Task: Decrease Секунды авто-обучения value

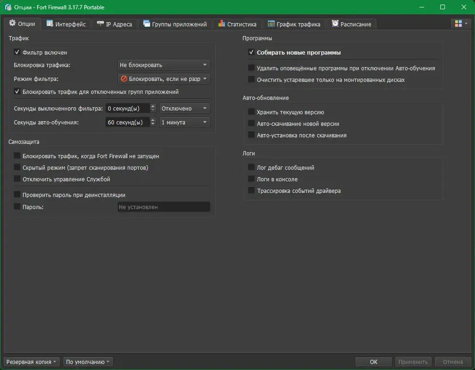Action: click(153, 125)
